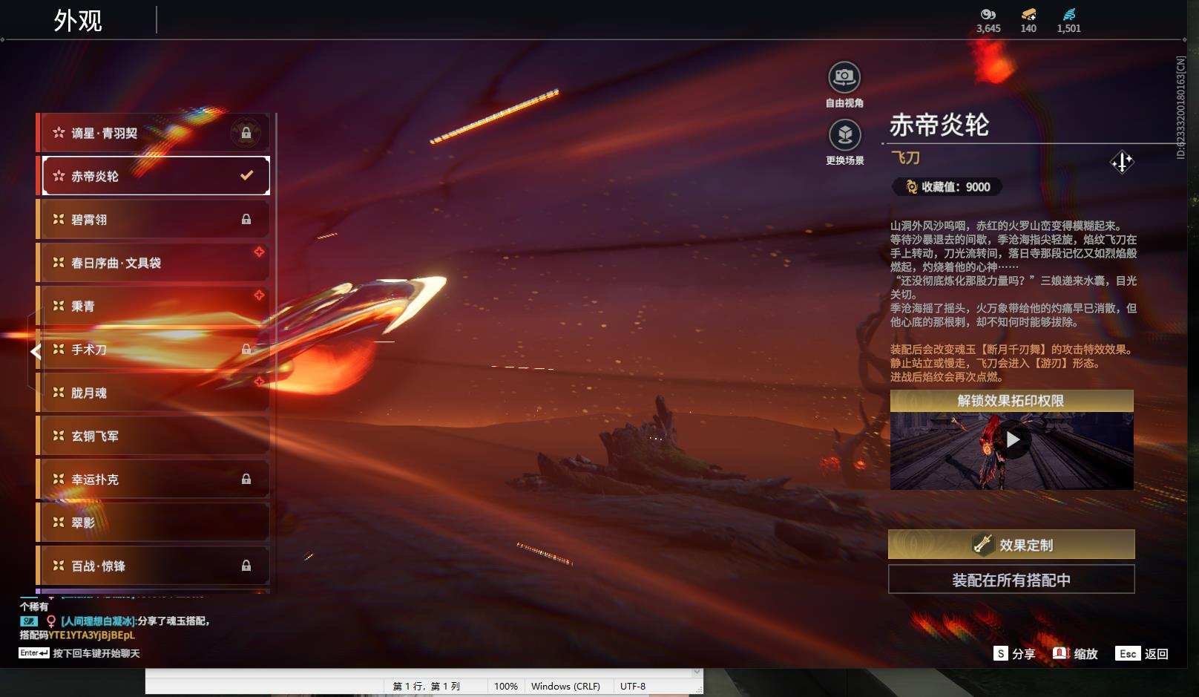Select the 手术刀 skin
This screenshot has width=1199, height=697.
point(154,350)
